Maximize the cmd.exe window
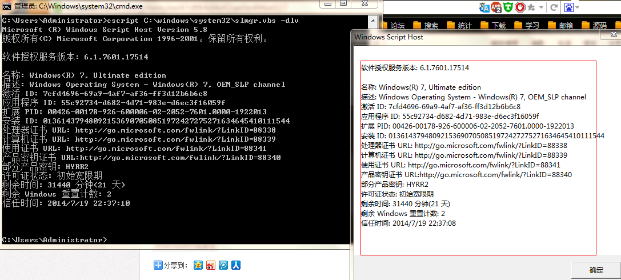This screenshot has width=621, height=280. click(344, 3)
